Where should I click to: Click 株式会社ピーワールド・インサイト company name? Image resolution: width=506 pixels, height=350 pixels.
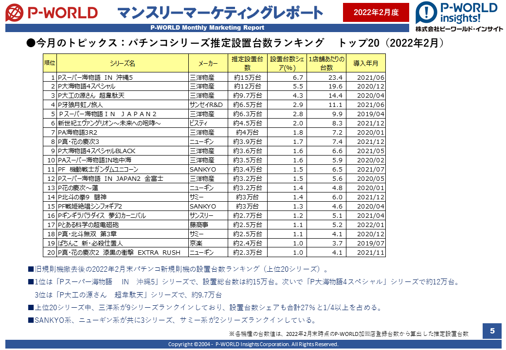tap(459, 29)
